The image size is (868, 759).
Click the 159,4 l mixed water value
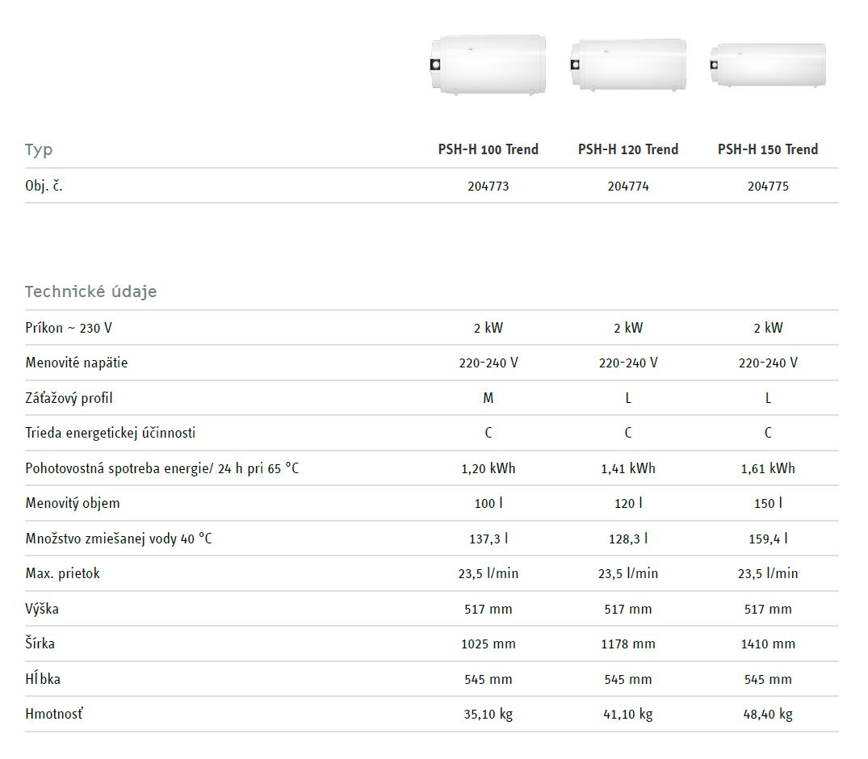(x=767, y=539)
